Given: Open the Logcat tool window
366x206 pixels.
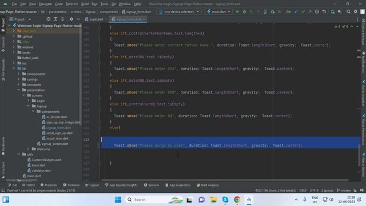Looking at the screenshot, I should point(92,185).
